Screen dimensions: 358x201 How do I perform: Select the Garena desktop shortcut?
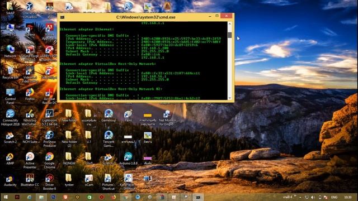(x=30, y=30)
